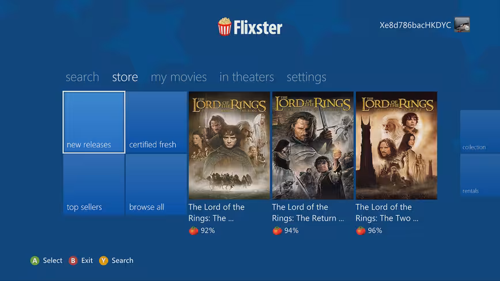The image size is (500, 281).
Task: Click the title 'The Lord of the Rings: The ...'
Action: 217,212
